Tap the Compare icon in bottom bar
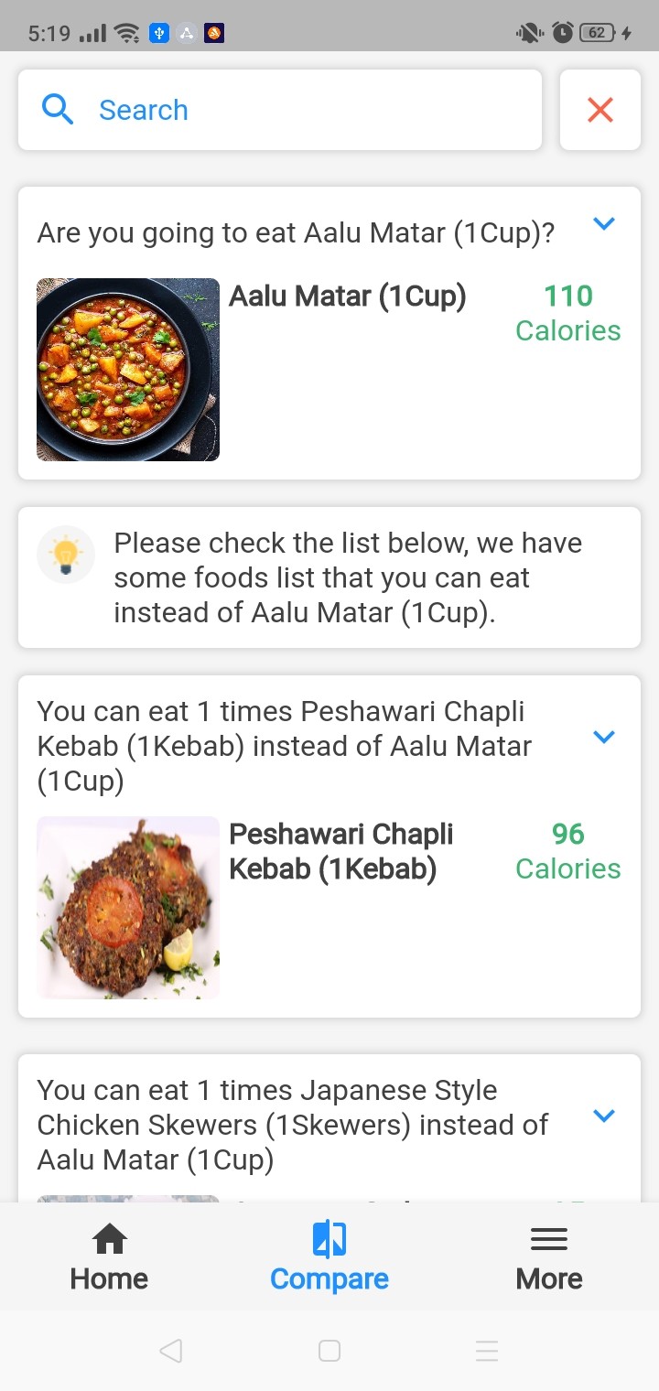Screen dimensions: 659x1391 329,1240
